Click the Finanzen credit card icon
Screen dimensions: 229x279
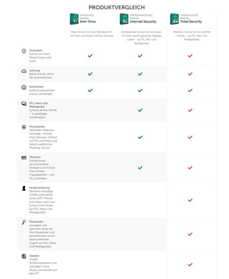tap(24, 157)
